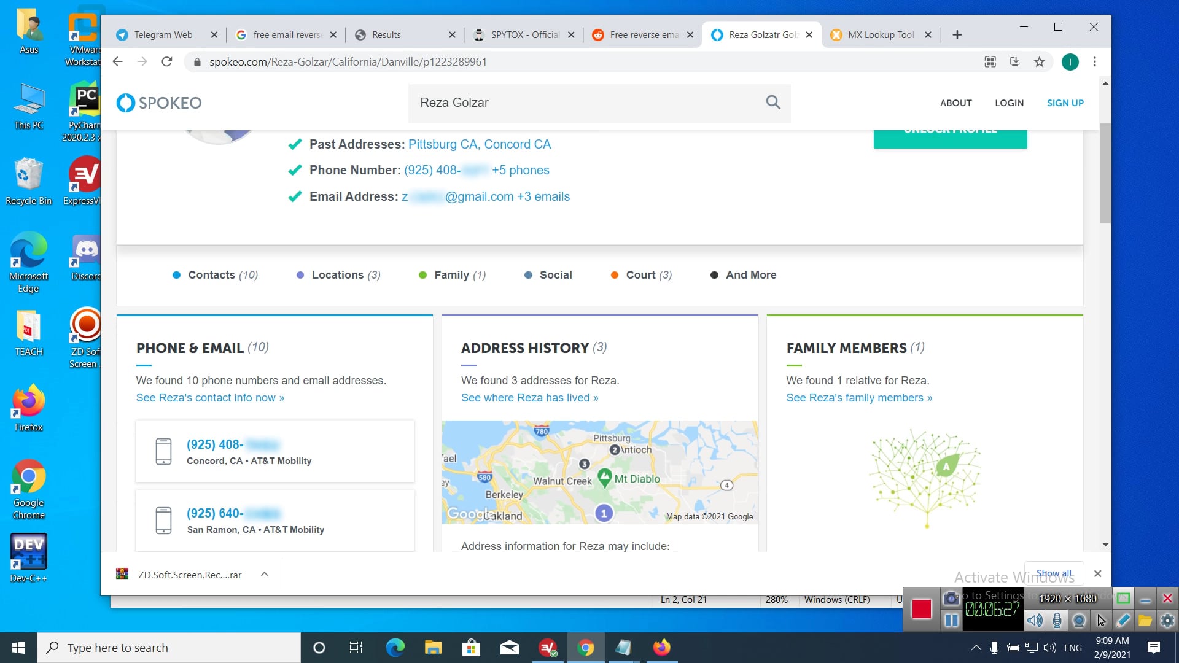Open See Reza's contact info now link
This screenshot has width=1179, height=663.
(210, 398)
